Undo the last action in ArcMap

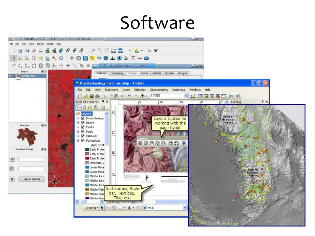pos(130,96)
